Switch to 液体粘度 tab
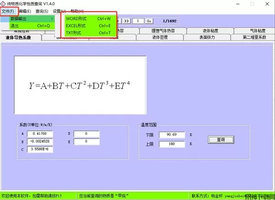This screenshot has width=275, height=200. pos(210,31)
